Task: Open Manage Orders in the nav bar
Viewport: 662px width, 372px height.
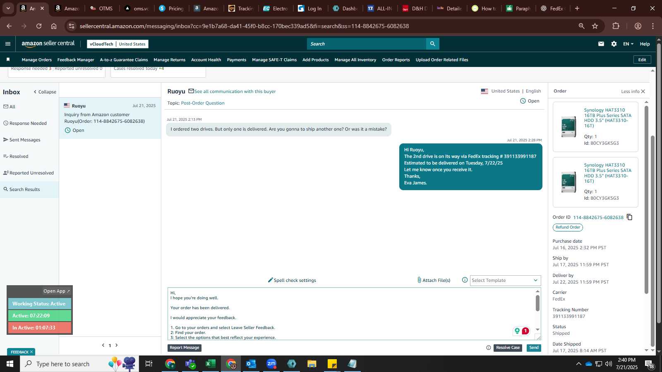Action: coord(37,60)
